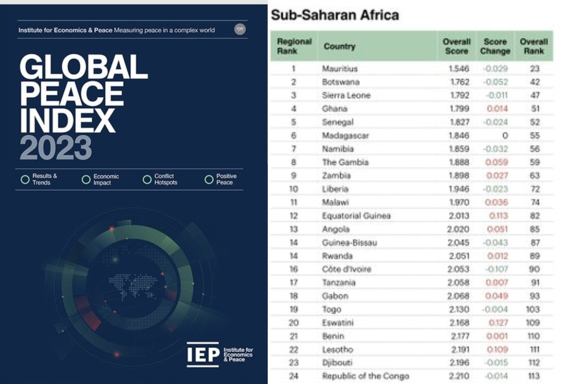Click the Country column header

pyautogui.click(x=339, y=46)
